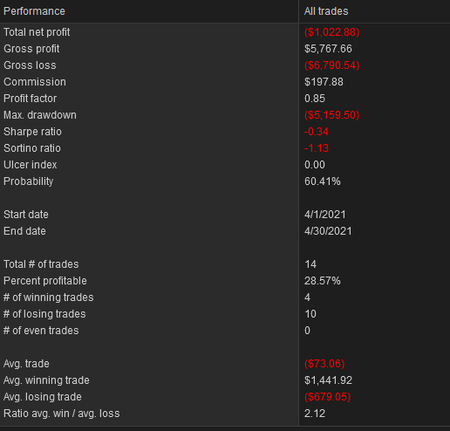Select the Commission amount $197.88
The height and width of the screenshot is (431, 450).
pyautogui.click(x=324, y=82)
